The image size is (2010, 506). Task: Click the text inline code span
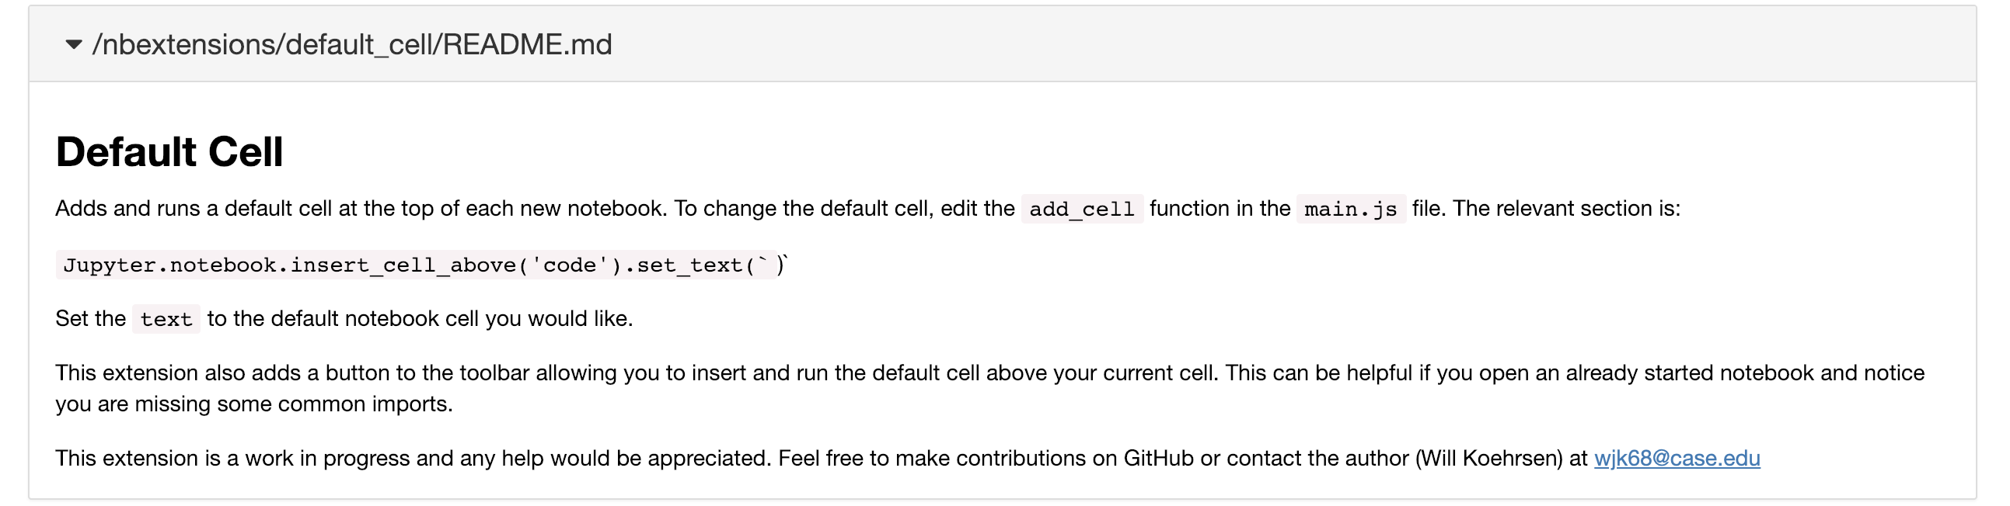click(x=166, y=319)
